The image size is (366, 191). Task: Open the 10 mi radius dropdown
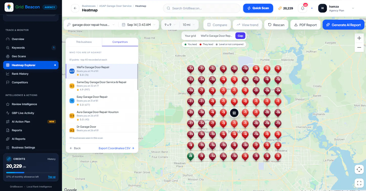189,25
